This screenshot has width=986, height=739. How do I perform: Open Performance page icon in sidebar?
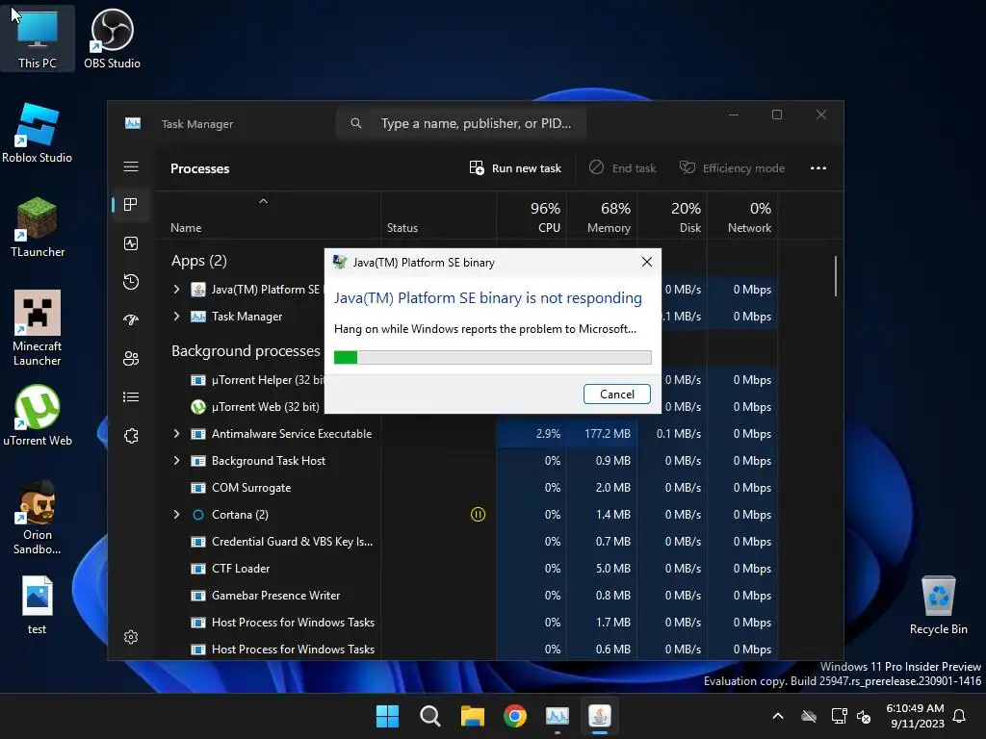tap(131, 243)
